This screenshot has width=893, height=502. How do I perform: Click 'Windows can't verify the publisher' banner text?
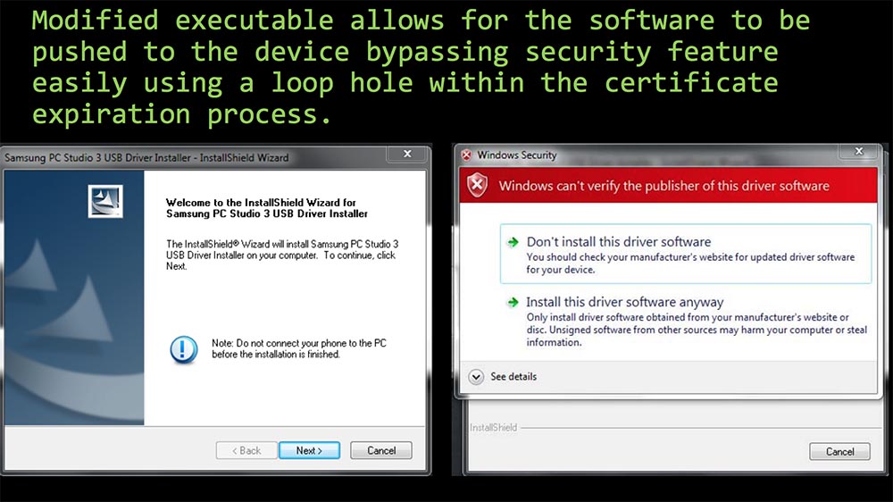click(x=663, y=186)
